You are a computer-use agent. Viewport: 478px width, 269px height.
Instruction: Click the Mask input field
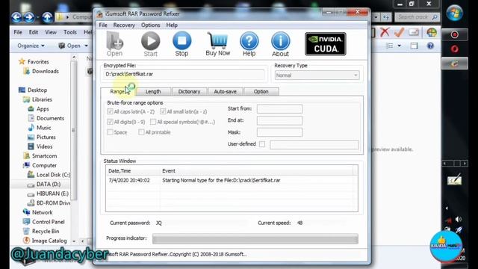coord(279,132)
